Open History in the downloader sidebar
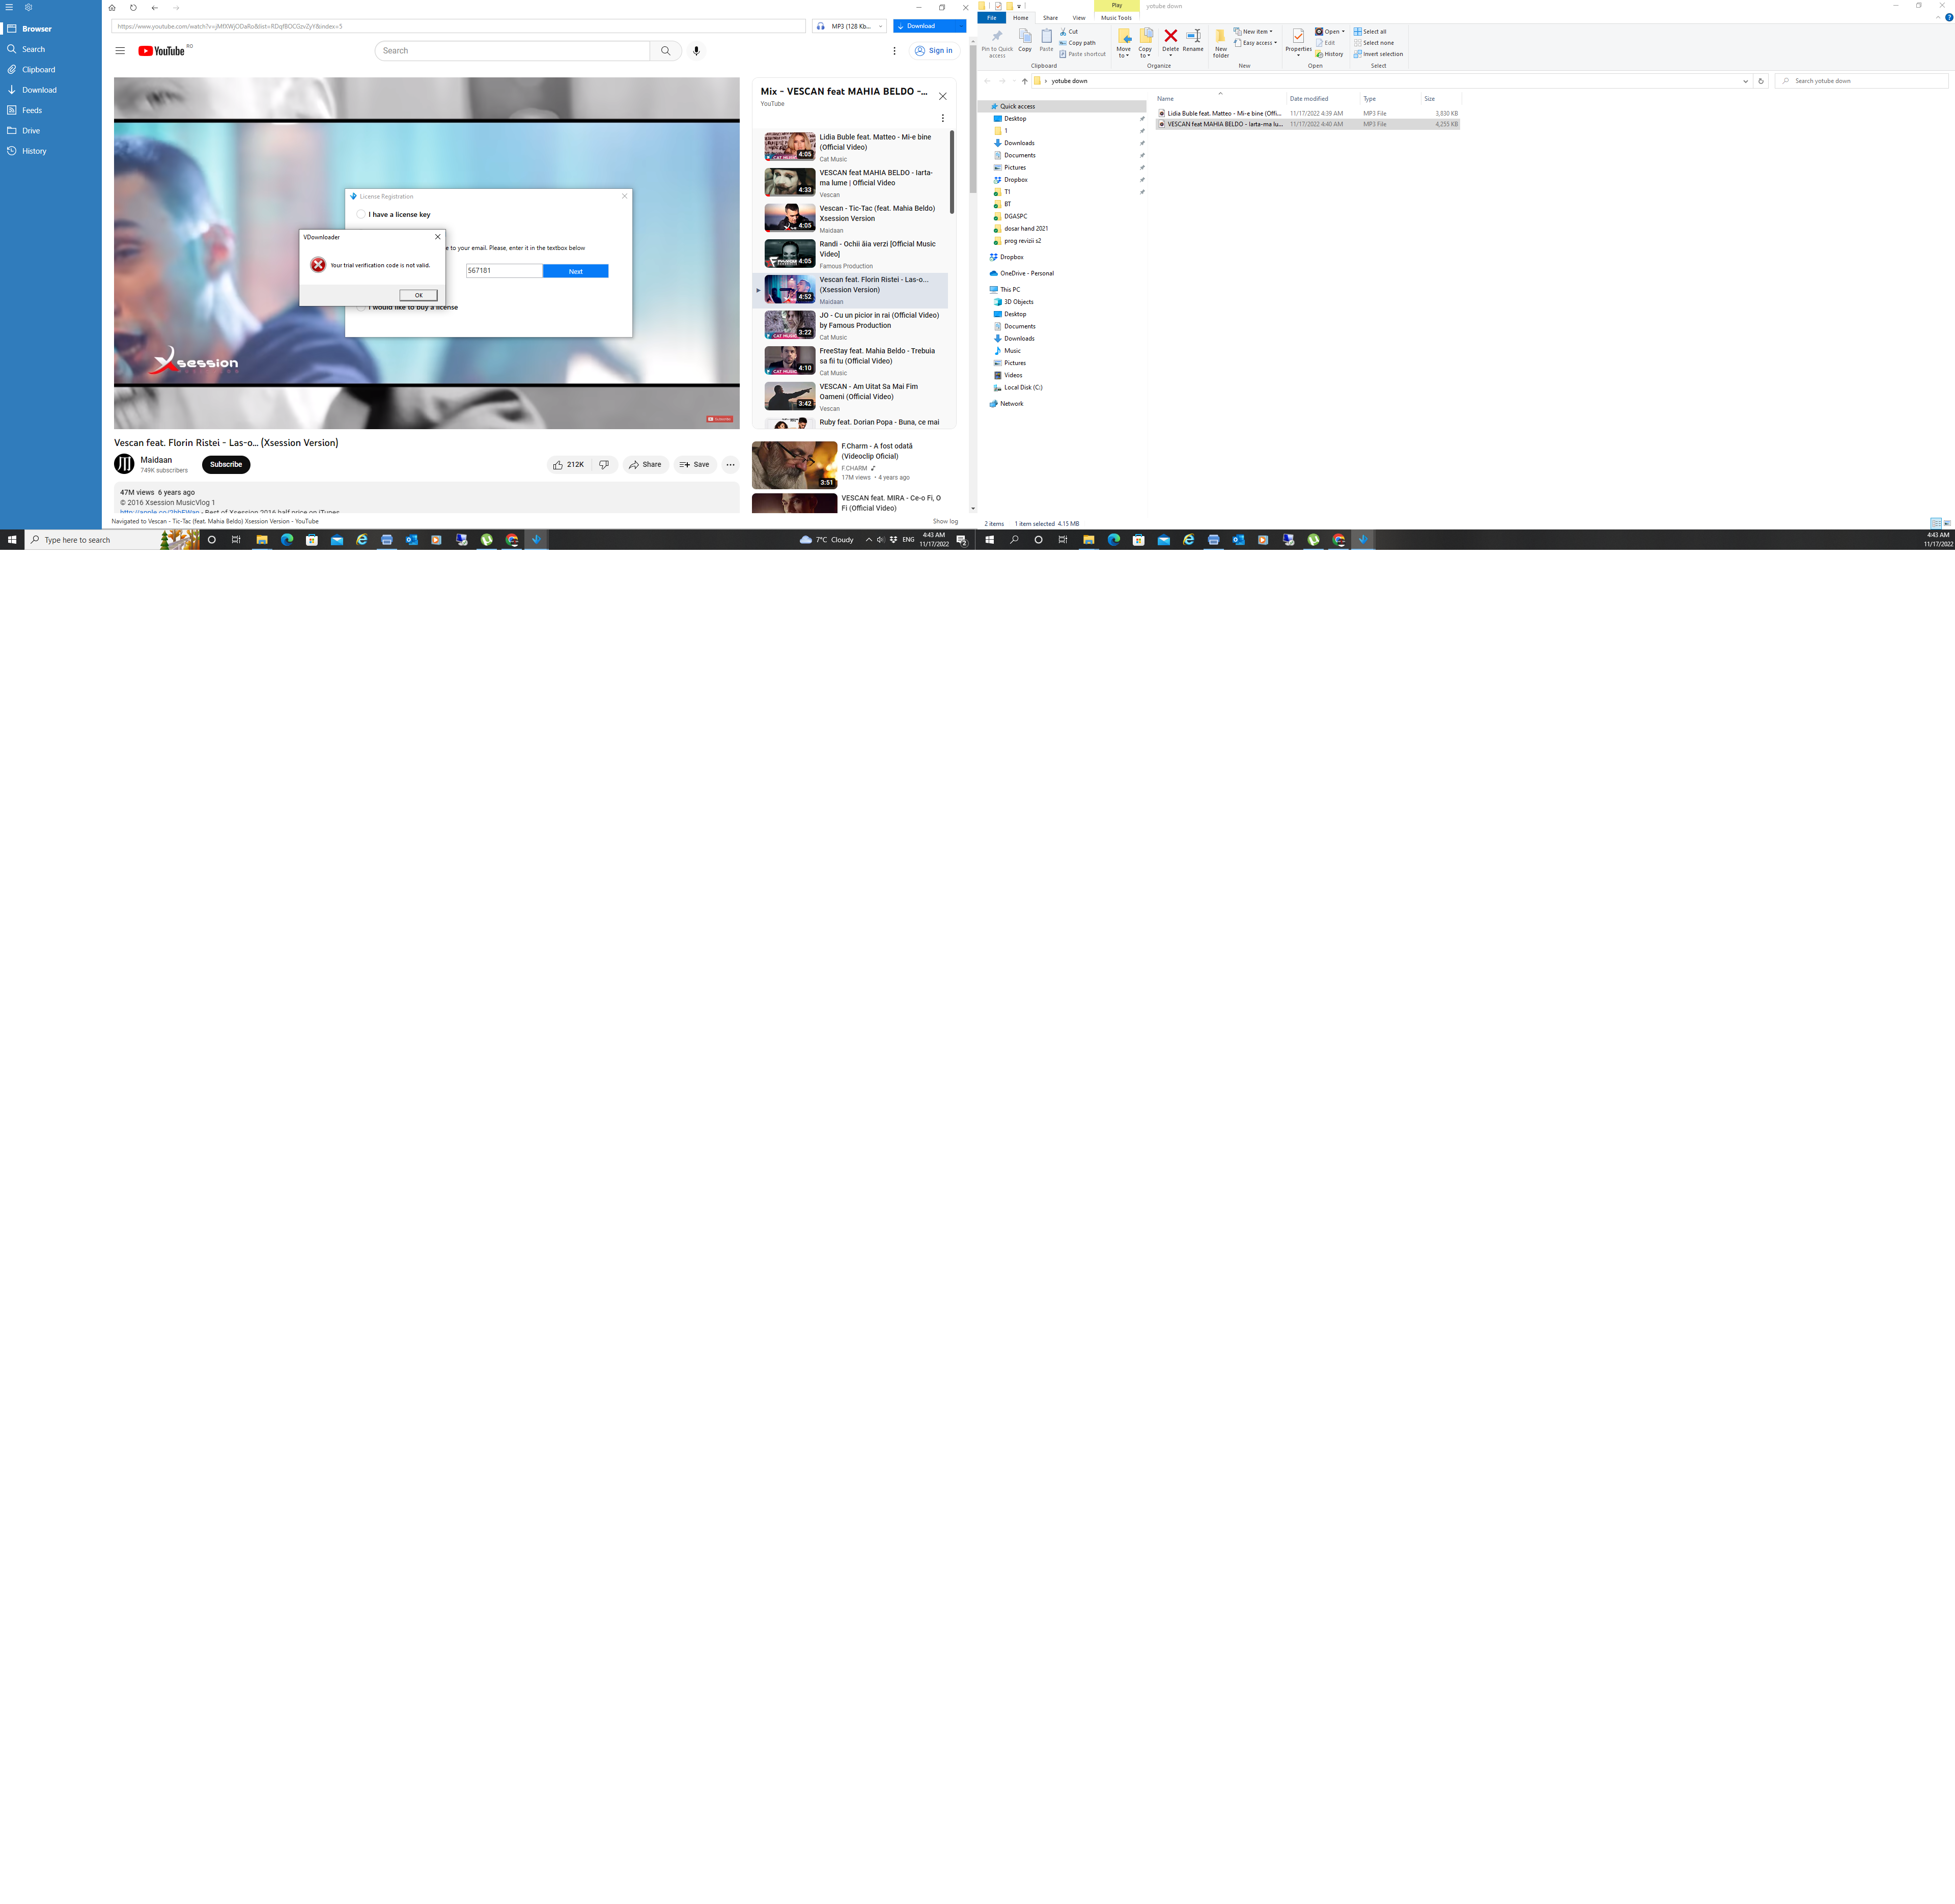This screenshot has height=1904, width=1955. (33, 151)
